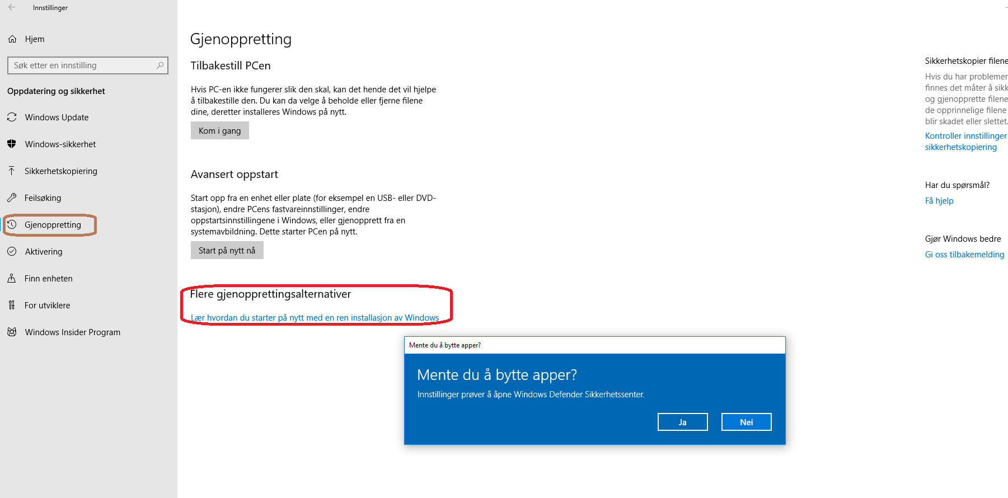Image resolution: width=1008 pixels, height=498 pixels.
Task: Click the Søk etter en innstilling field
Action: click(x=88, y=65)
